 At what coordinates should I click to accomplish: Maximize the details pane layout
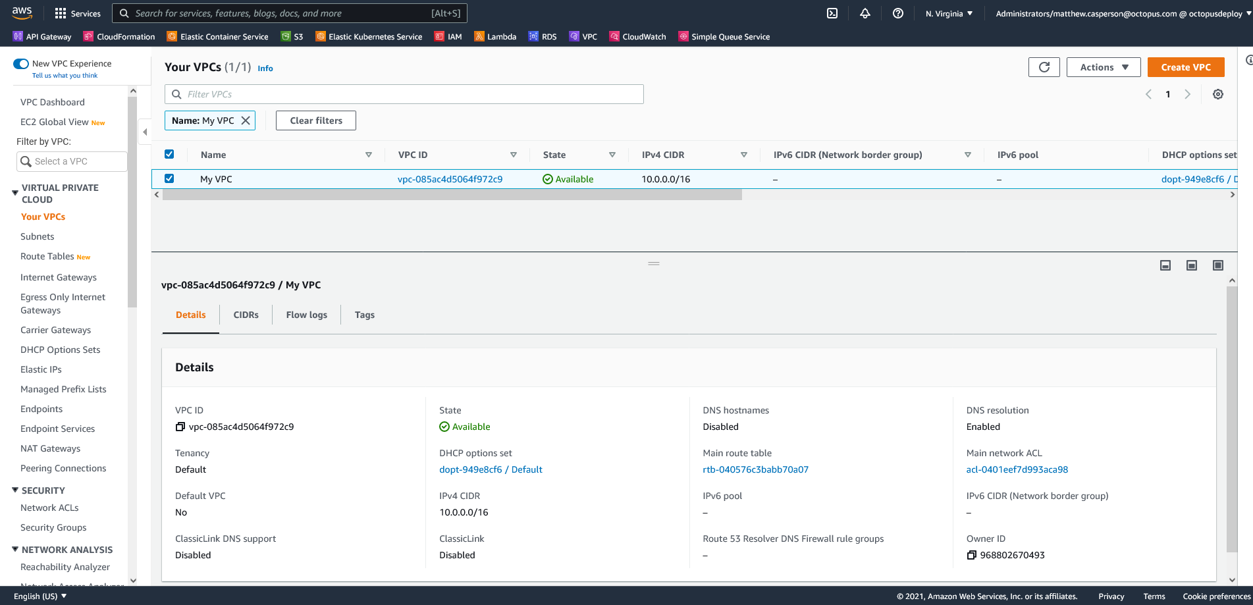[x=1217, y=265]
